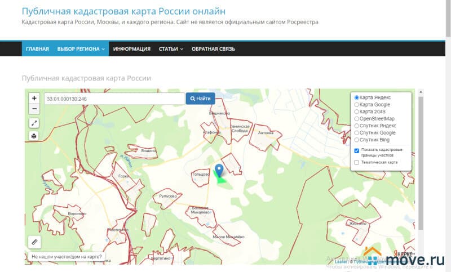Uncheck Показать кадастровые границы участков
451x272 pixels.
[357, 151]
